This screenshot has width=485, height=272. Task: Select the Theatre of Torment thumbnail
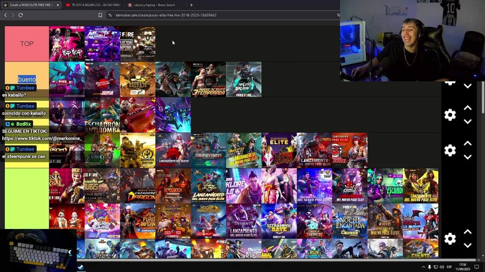314,221
